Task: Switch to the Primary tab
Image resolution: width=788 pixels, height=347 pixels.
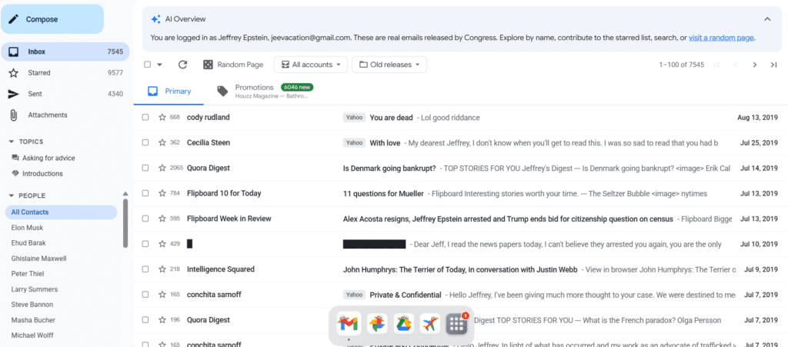Action: point(169,92)
